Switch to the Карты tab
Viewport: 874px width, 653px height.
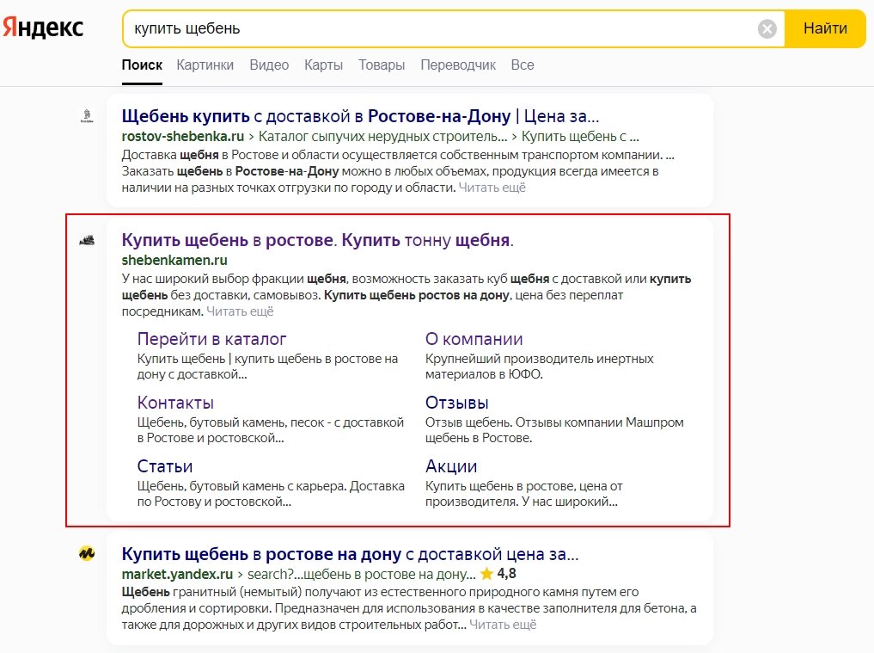point(323,65)
